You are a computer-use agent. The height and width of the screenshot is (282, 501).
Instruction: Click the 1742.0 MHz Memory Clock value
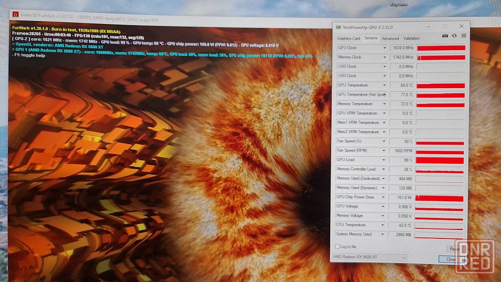point(402,57)
